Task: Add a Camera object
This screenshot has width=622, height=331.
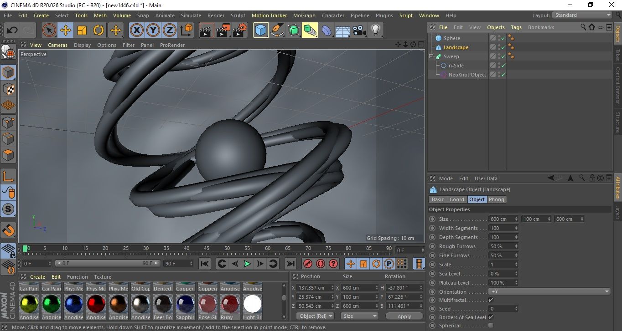Action: (359, 31)
